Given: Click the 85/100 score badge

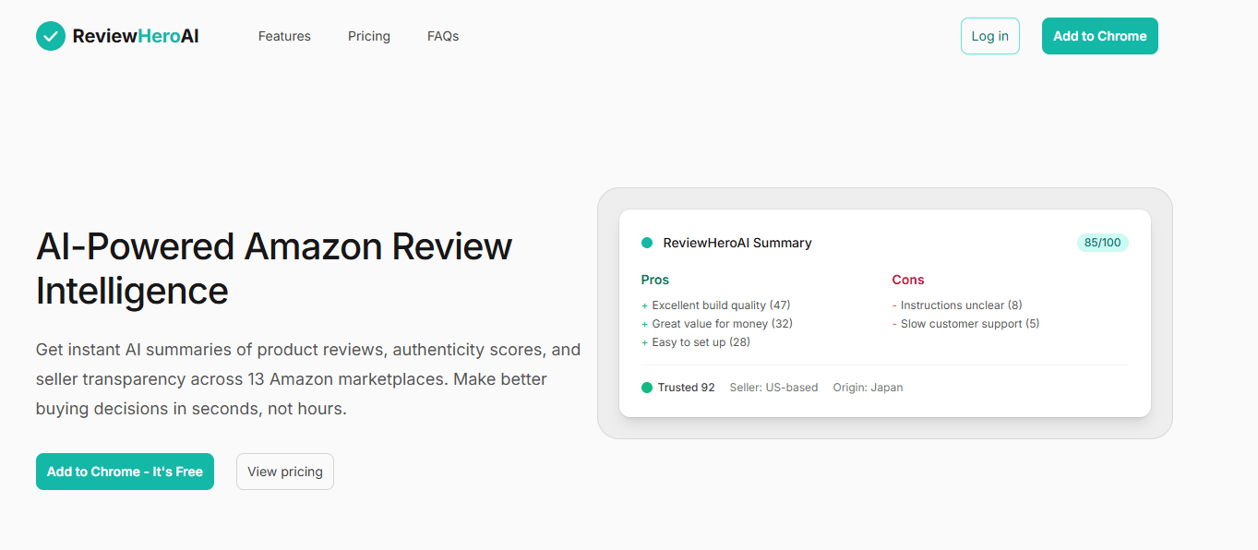Looking at the screenshot, I should click(1103, 243).
